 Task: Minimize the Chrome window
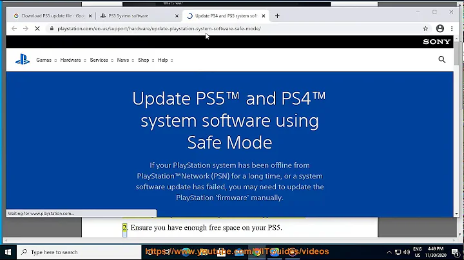(418, 12)
